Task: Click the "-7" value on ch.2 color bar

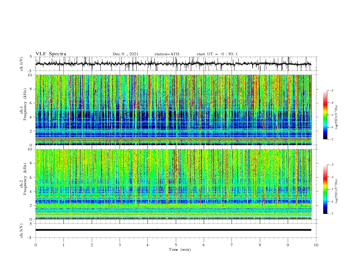Action: click(332, 213)
